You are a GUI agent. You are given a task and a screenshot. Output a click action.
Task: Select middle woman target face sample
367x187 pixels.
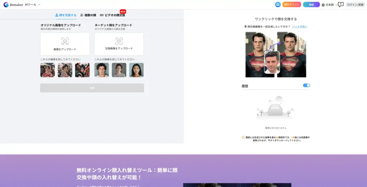point(119,70)
